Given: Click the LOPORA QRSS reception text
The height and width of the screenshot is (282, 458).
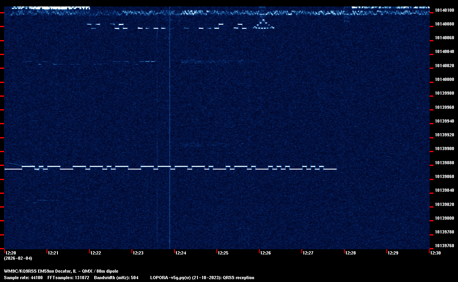Looking at the screenshot, I should click(202, 278).
